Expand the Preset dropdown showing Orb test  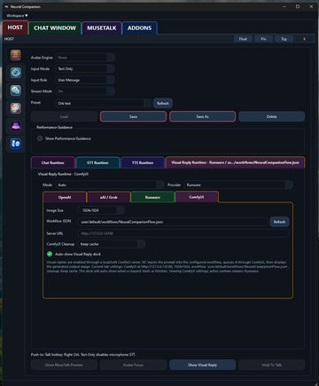click(x=104, y=103)
